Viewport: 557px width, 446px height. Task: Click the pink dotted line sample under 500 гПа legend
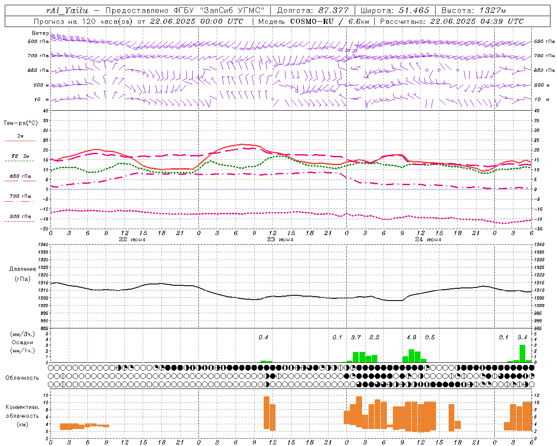tap(20, 222)
